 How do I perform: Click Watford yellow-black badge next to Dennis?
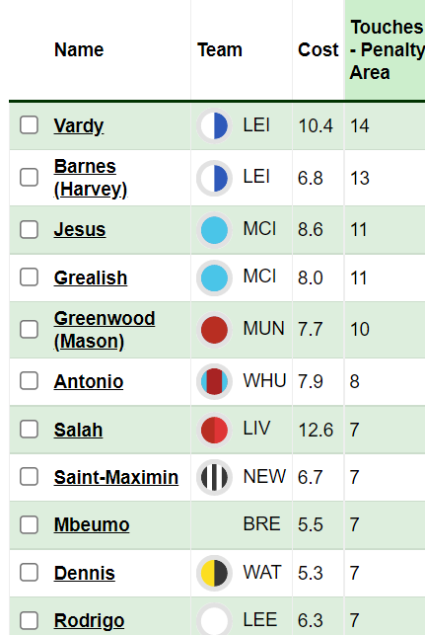(214, 573)
